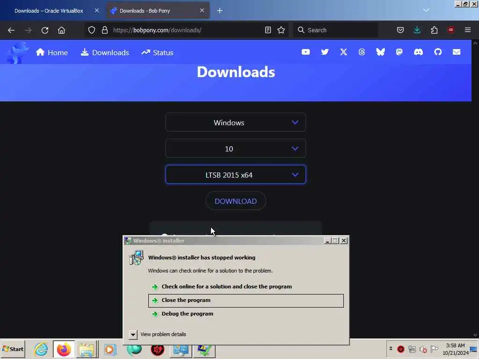Go back with the browser back arrow
Screen dimensions: 479x359
tap(11, 30)
